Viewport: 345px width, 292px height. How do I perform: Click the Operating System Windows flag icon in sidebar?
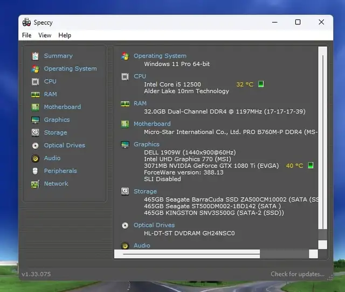pyautogui.click(x=35, y=69)
